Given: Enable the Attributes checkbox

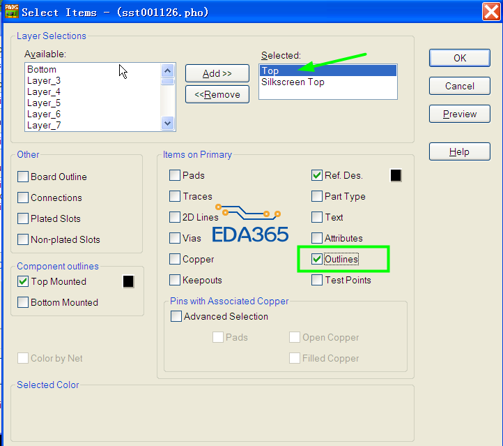Looking at the screenshot, I should 317,238.
